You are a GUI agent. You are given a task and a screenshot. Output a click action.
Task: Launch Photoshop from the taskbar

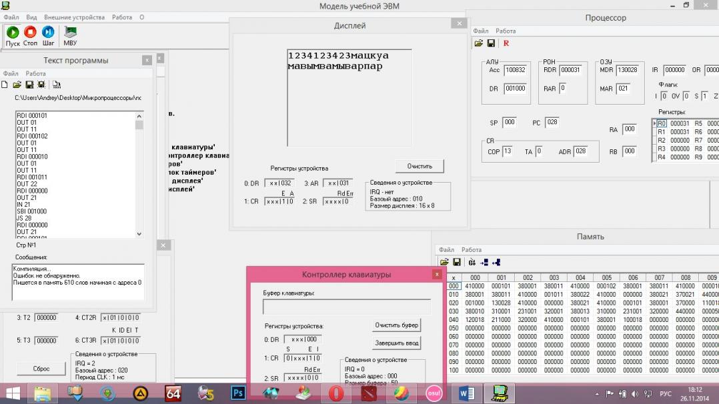238,393
